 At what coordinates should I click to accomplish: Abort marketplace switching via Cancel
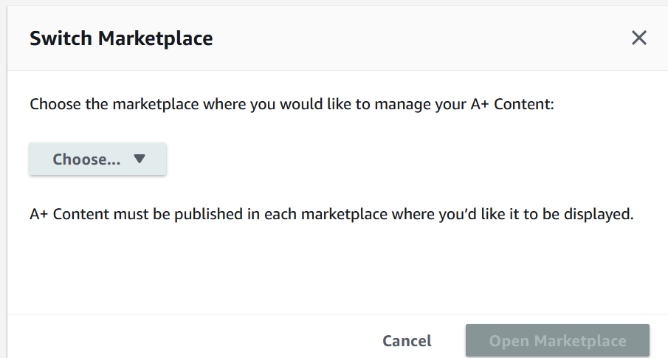[407, 341]
